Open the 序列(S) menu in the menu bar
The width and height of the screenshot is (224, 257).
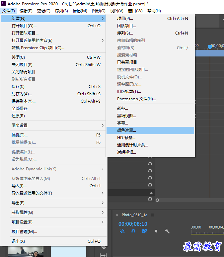pos(61,11)
